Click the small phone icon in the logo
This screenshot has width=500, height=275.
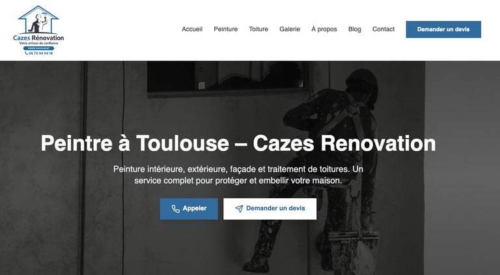[26, 53]
